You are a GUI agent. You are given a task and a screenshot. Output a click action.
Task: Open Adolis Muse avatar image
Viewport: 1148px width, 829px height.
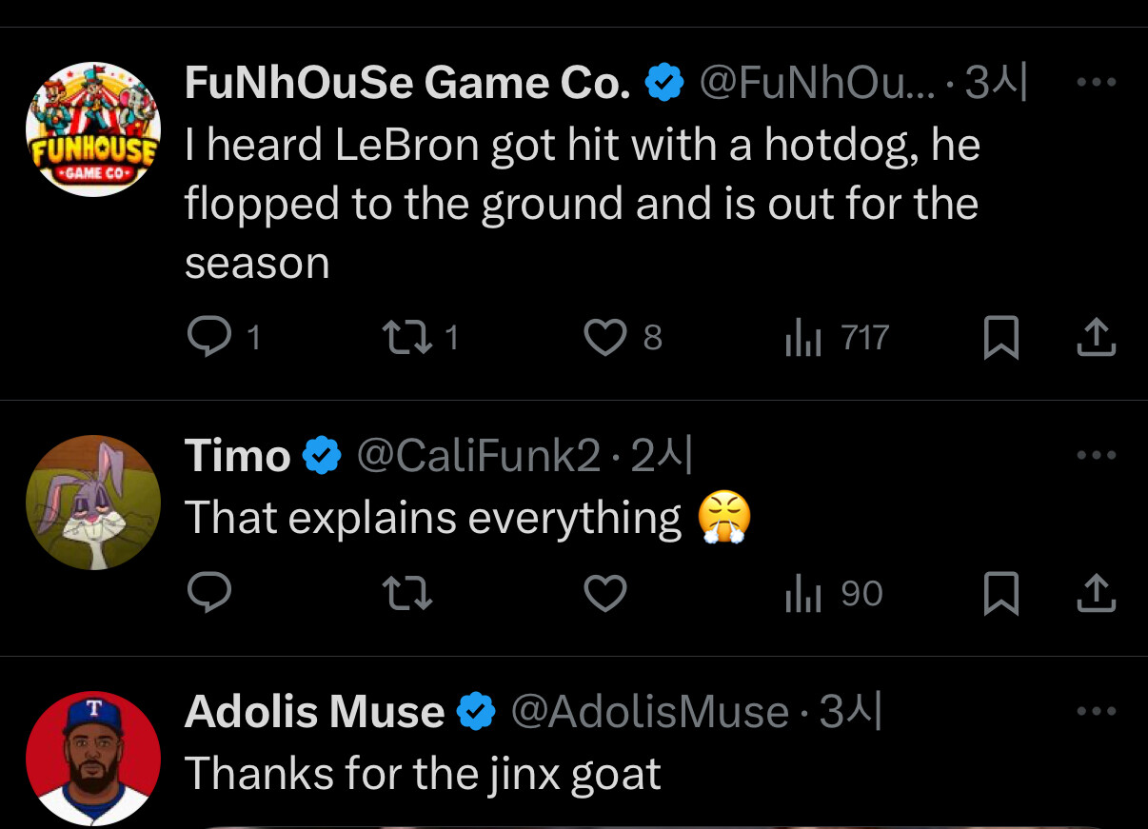[92, 758]
